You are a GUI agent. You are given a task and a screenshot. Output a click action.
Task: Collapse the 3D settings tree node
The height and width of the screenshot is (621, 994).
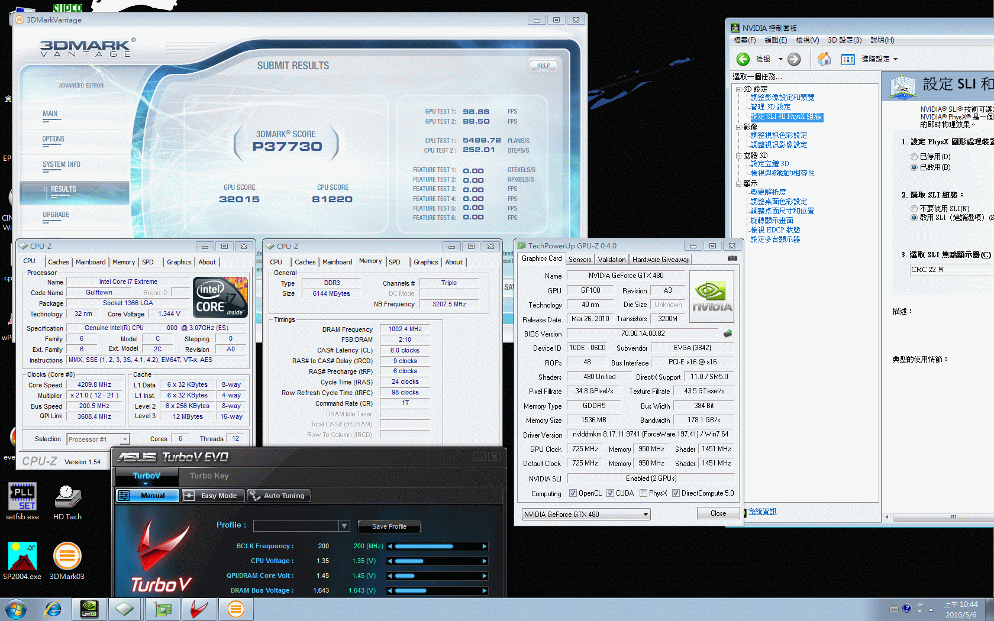click(x=738, y=89)
